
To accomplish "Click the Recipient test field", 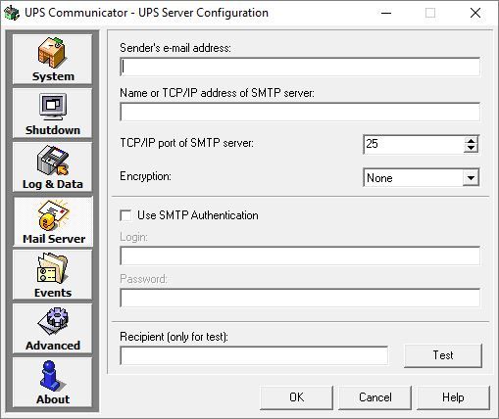I will click(254, 355).
